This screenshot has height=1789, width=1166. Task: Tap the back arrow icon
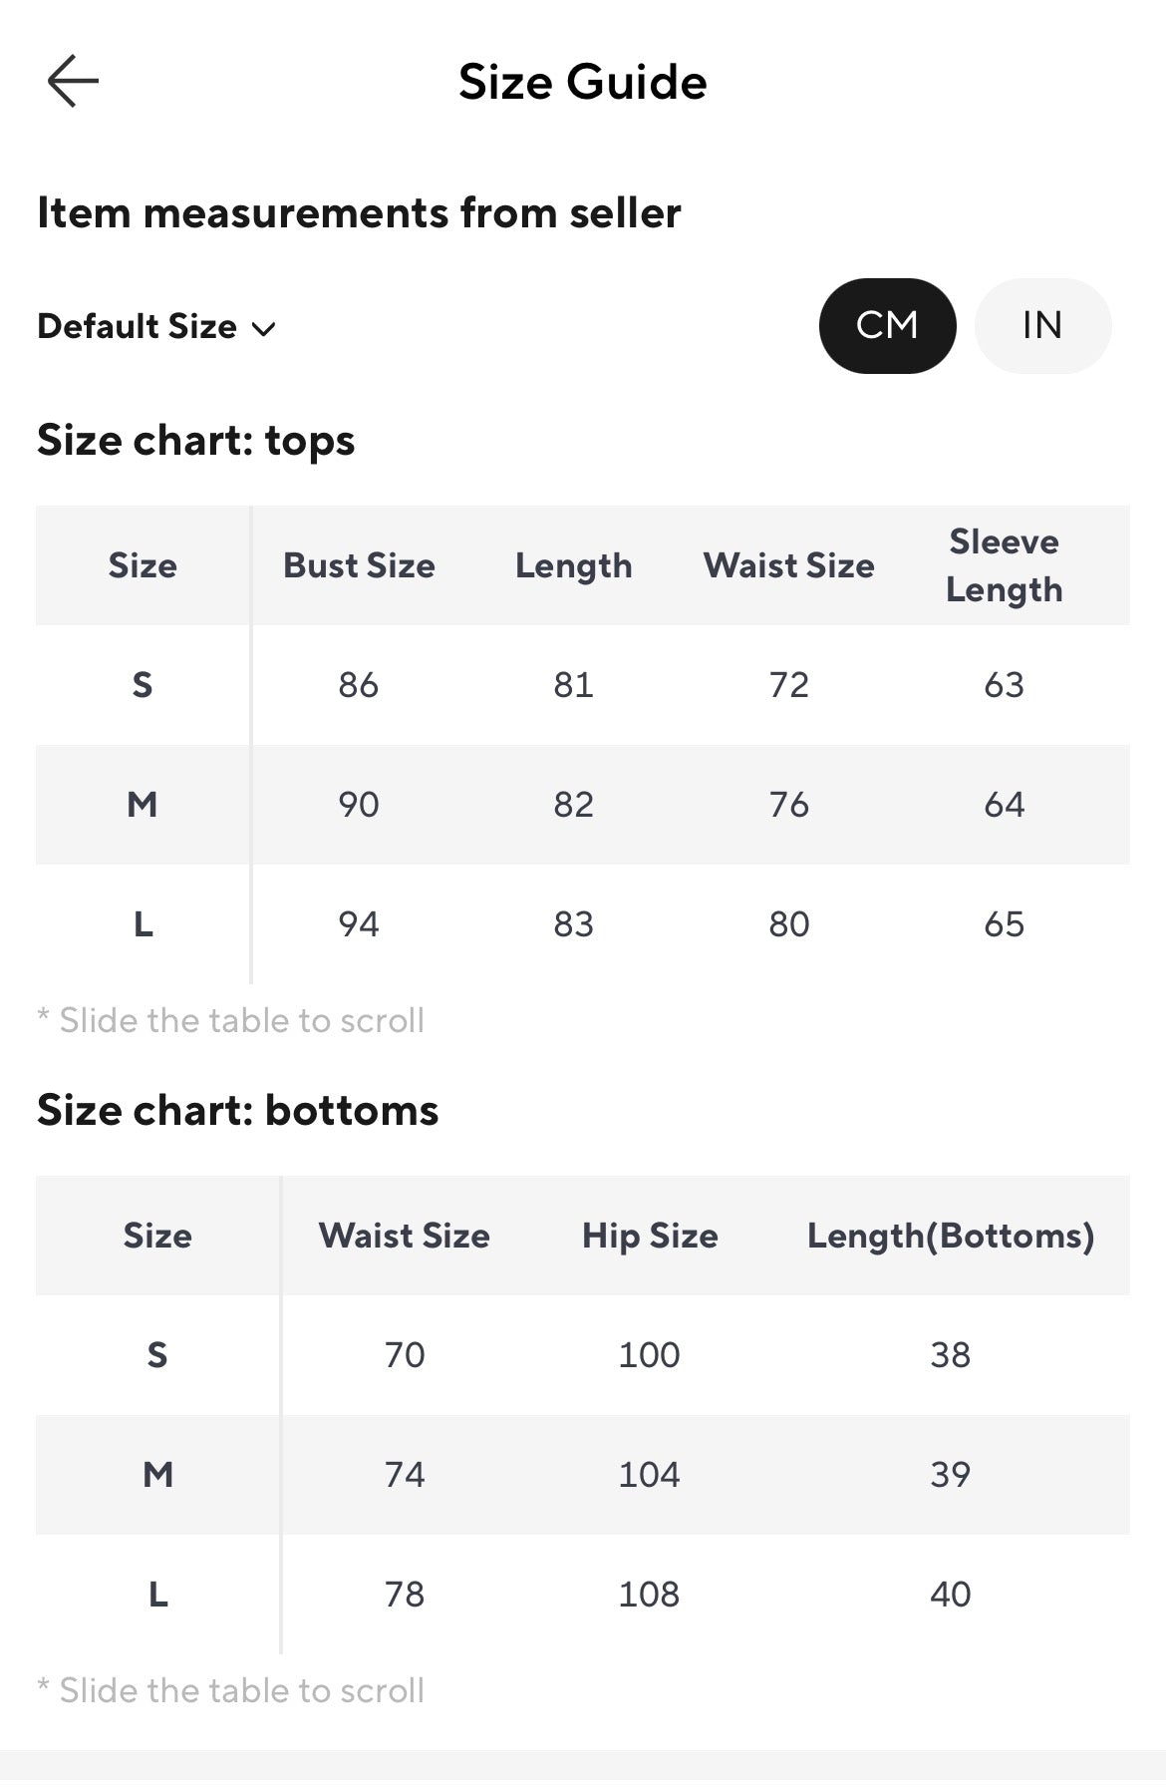pos(73,81)
